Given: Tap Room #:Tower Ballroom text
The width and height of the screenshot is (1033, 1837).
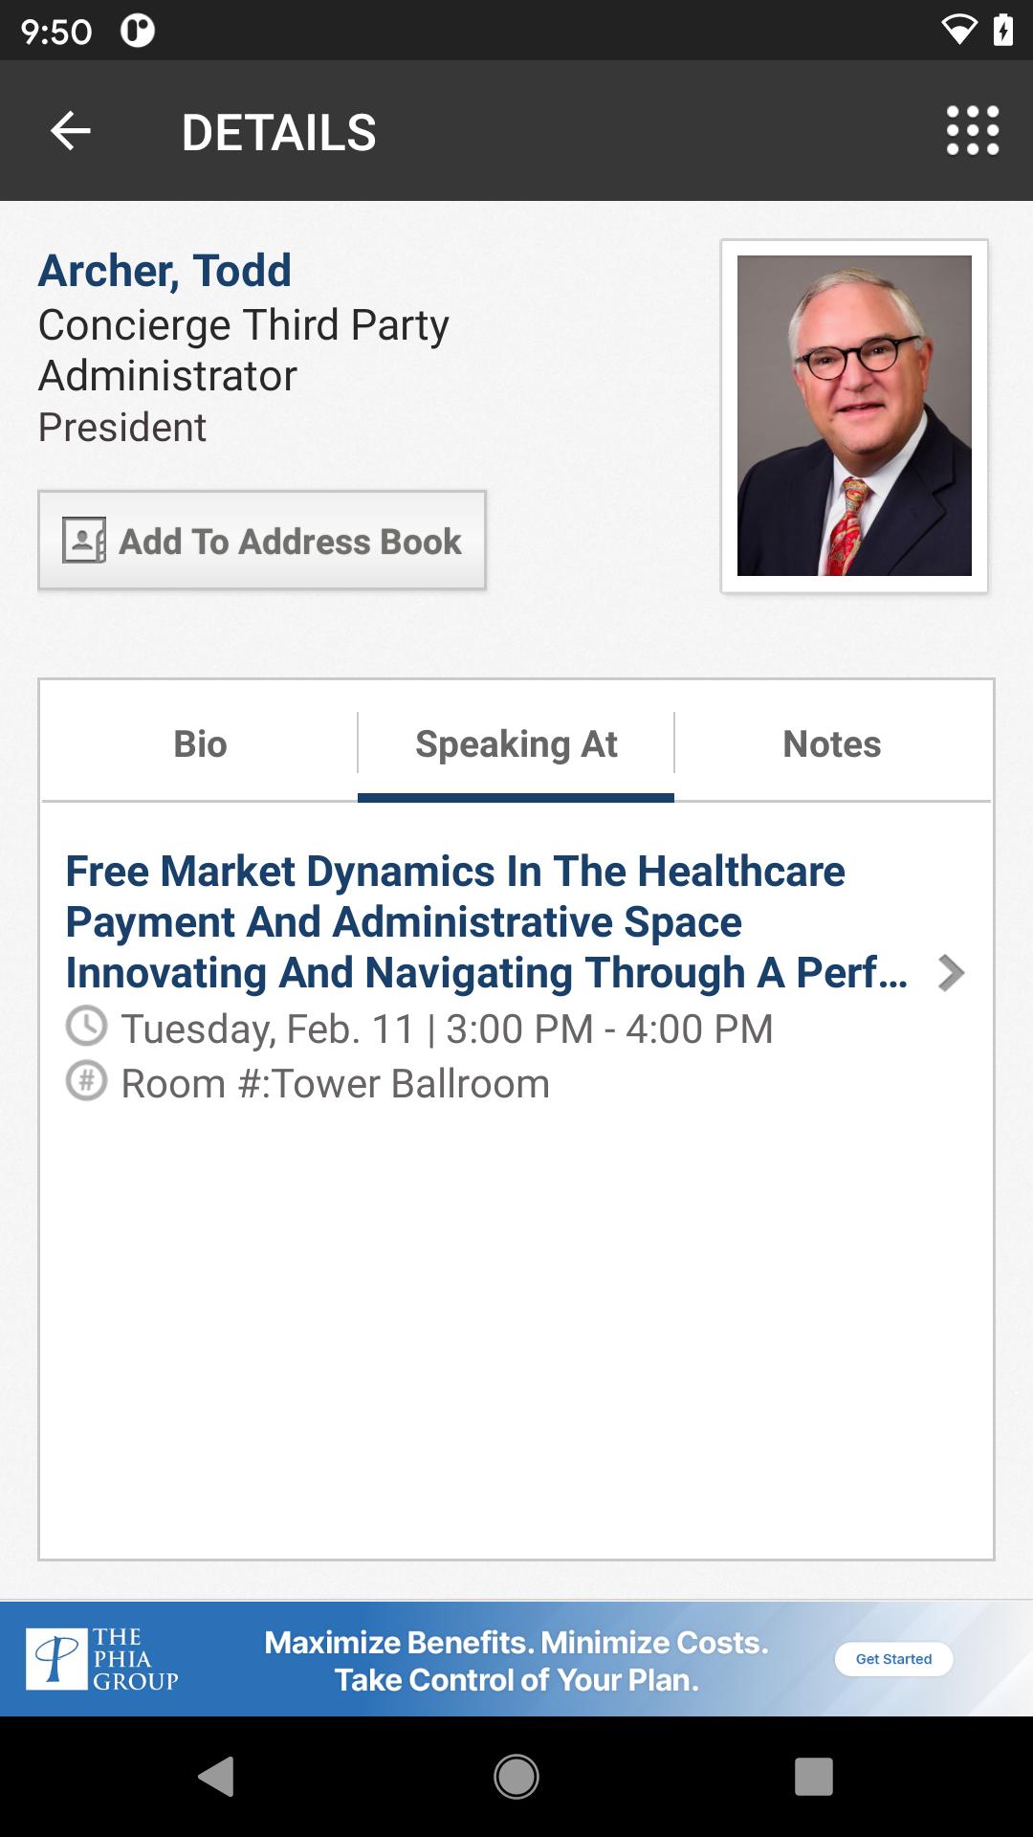Looking at the screenshot, I should coord(335,1083).
